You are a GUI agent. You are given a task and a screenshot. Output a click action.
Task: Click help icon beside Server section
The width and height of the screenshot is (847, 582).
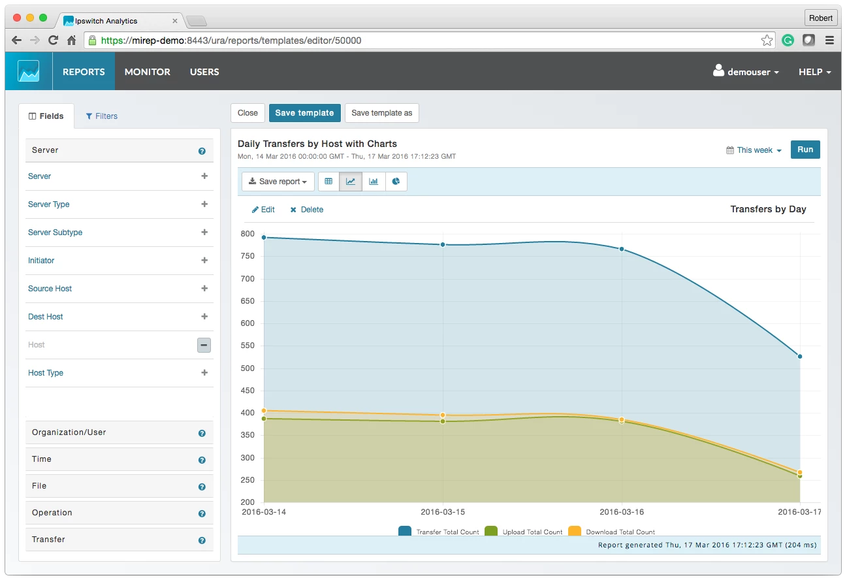click(202, 151)
